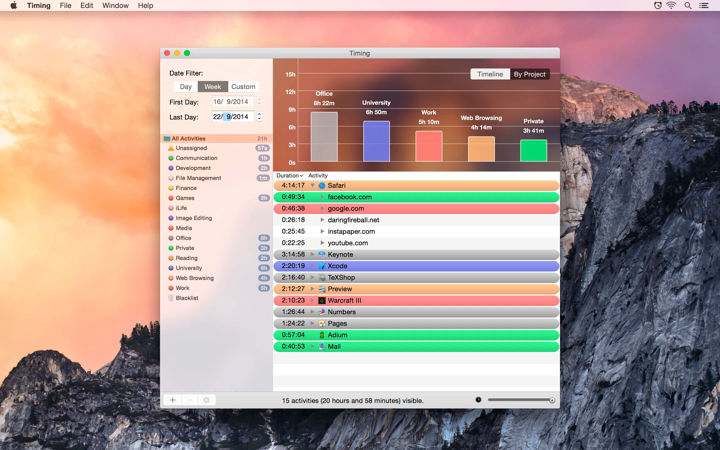Open Notification Center list icon

coord(704,5)
